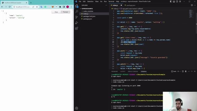Select index.js in the Explorer tree
This screenshot has width=197, height=111.
(x=86, y=14)
